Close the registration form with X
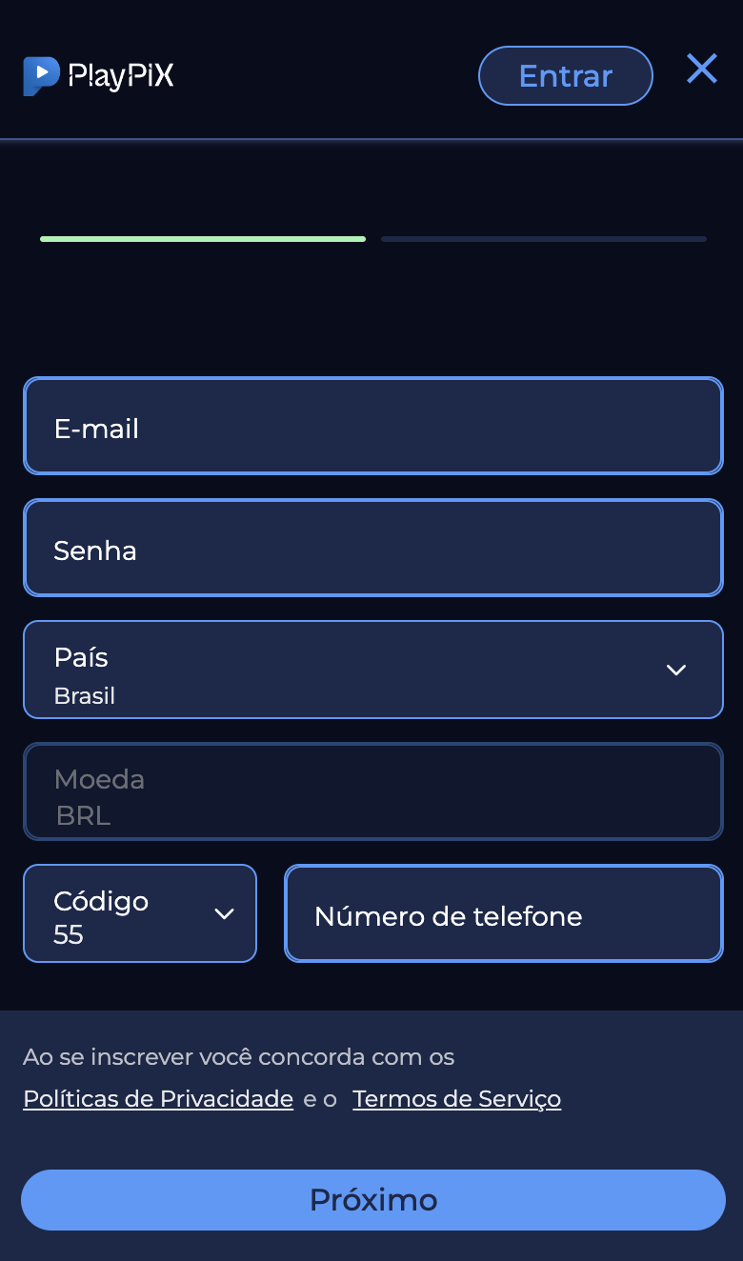The width and height of the screenshot is (743, 1261). click(x=702, y=69)
